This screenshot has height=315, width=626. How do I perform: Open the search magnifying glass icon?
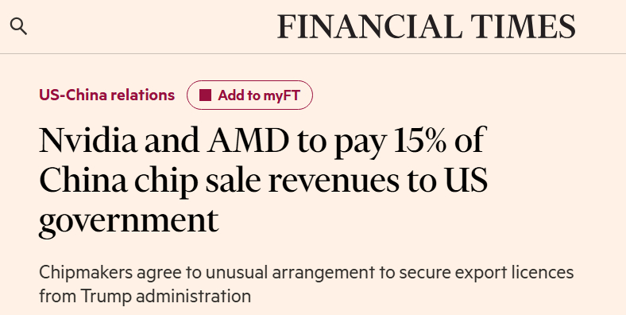coord(18,26)
